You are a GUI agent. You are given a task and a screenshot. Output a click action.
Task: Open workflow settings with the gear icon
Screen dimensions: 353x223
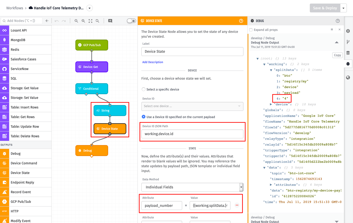coord(348,31)
